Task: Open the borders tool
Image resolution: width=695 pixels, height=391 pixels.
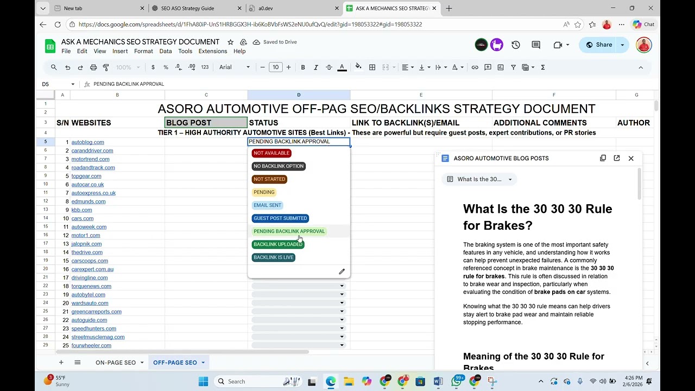Action: pos(372,67)
